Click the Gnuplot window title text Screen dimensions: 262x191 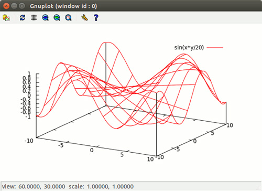coord(63,6)
